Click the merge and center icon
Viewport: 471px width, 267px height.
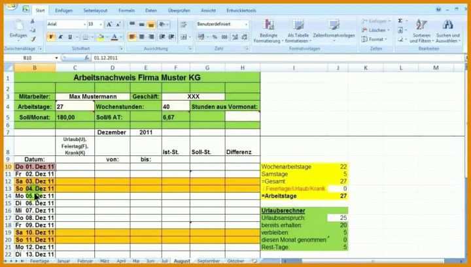[184, 37]
